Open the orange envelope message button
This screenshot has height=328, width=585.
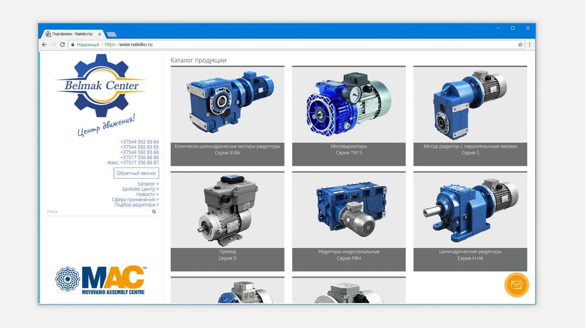(x=516, y=285)
